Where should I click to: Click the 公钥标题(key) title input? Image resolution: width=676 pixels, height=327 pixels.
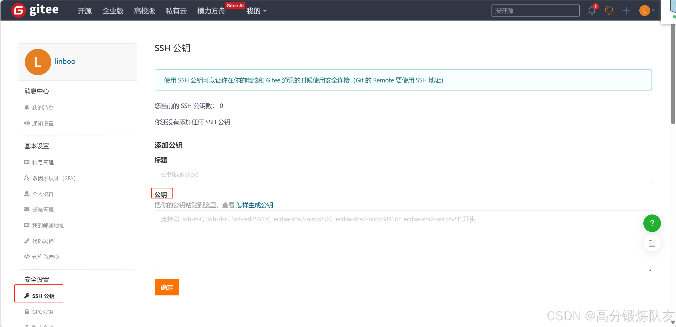pos(403,174)
